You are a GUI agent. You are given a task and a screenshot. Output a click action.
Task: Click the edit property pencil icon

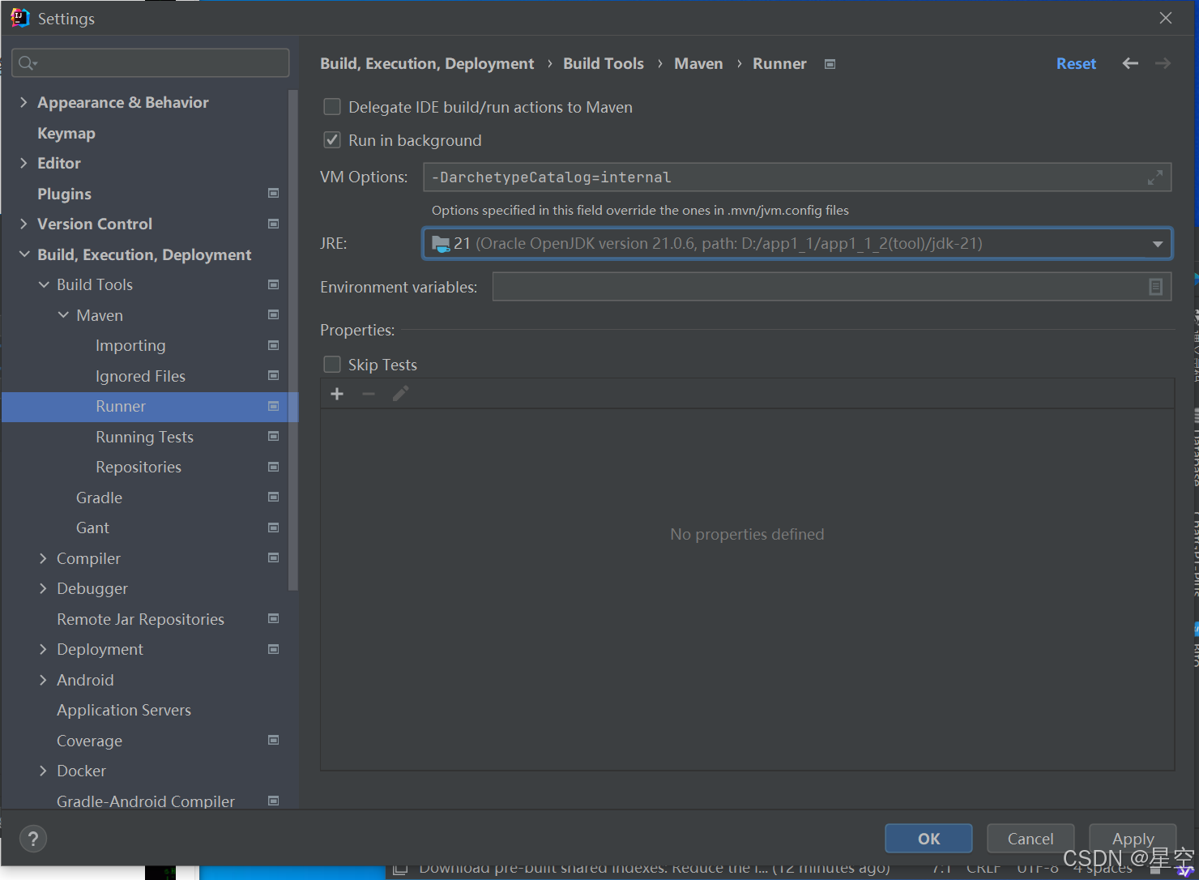(x=400, y=394)
